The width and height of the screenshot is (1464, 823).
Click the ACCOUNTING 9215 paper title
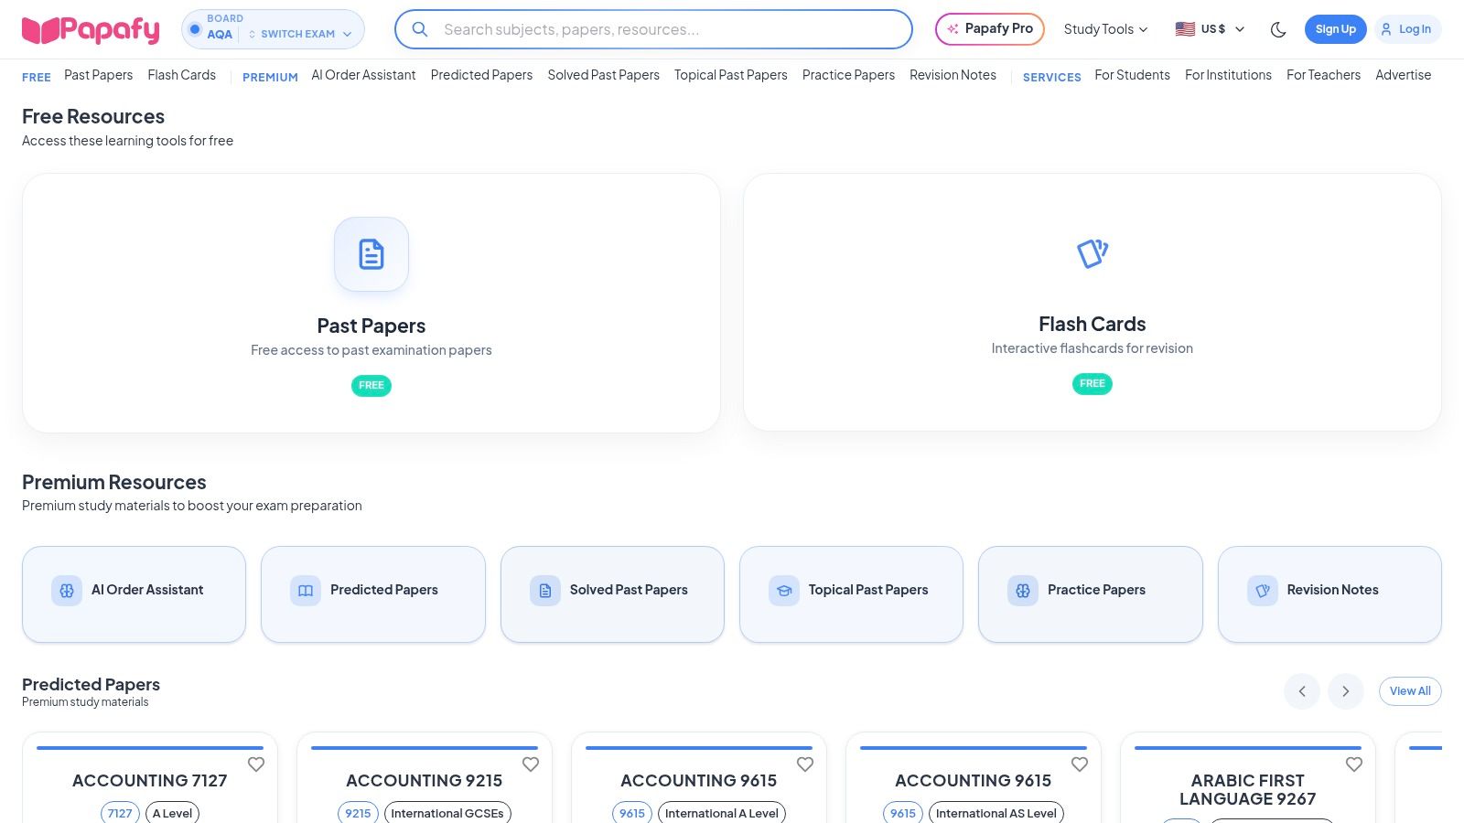point(425,781)
